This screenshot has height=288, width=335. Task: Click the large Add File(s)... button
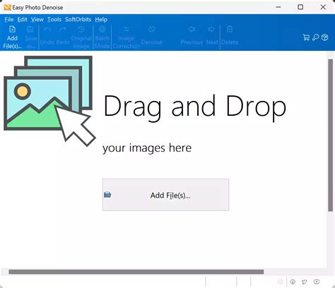point(165,195)
